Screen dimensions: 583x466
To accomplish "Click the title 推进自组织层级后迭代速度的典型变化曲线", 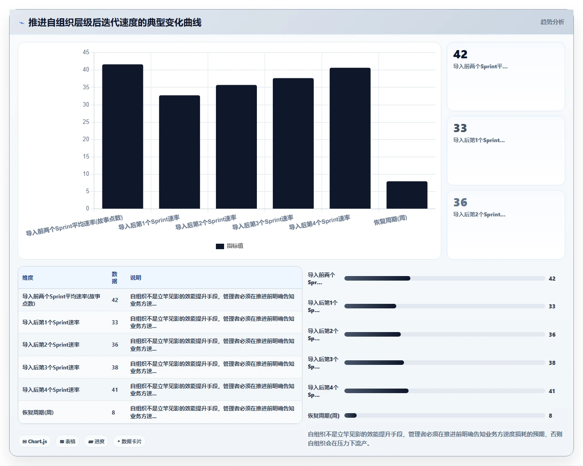I will (115, 22).
